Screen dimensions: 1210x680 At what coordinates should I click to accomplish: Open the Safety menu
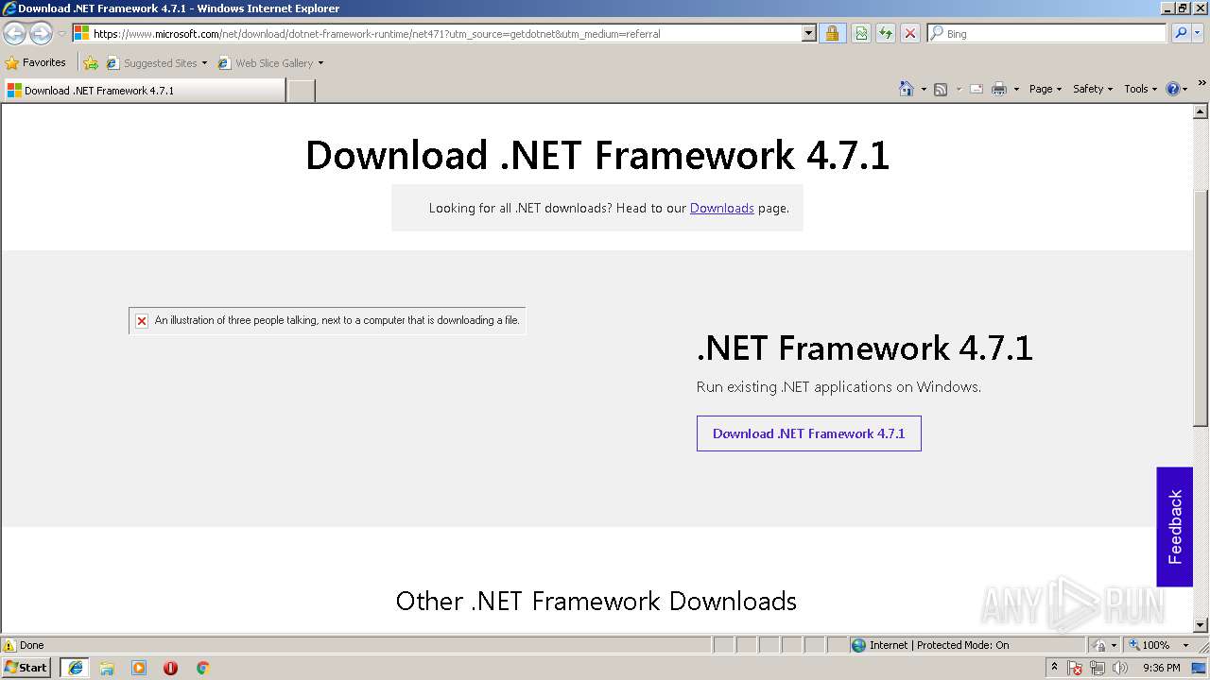tap(1093, 89)
